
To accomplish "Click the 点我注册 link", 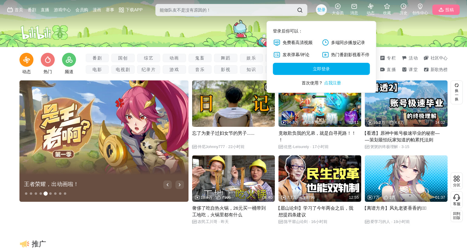I will pyautogui.click(x=332, y=83).
